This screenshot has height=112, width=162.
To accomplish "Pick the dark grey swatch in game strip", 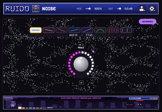I will 45,108.
